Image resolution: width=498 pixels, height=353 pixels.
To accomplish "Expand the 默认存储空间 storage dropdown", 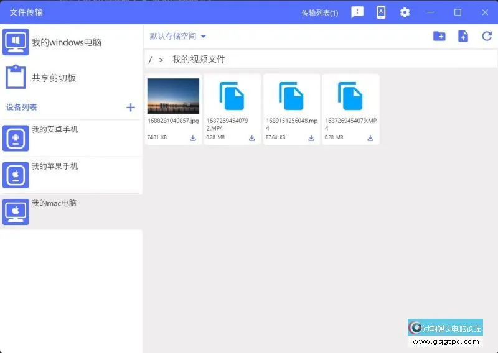I will click(x=178, y=36).
